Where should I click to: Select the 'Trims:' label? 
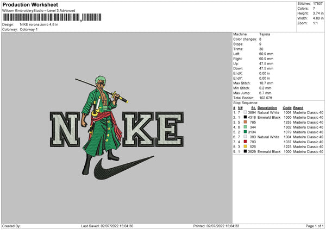(x=238, y=49)
